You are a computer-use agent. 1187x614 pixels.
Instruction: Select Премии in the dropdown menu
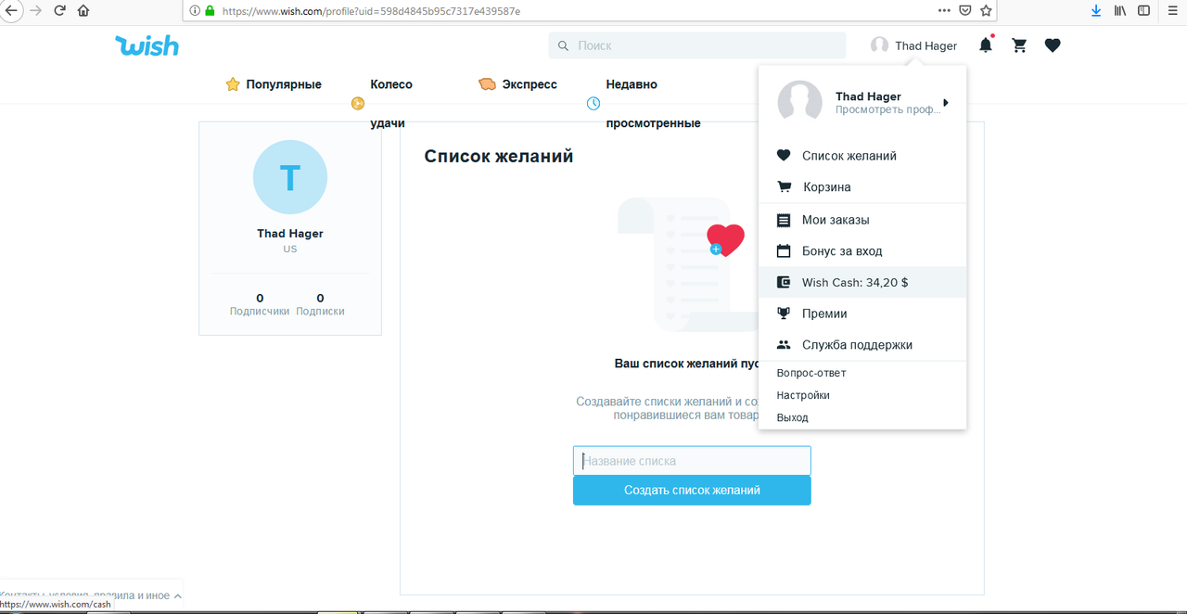click(862, 313)
